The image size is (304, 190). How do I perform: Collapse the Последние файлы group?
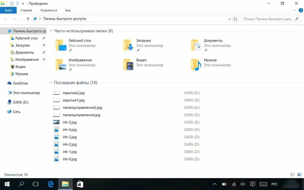51,83
